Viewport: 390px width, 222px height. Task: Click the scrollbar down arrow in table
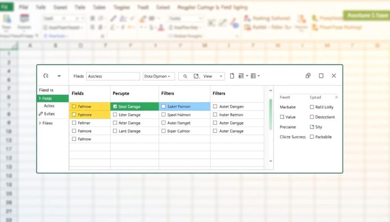pos(271,161)
